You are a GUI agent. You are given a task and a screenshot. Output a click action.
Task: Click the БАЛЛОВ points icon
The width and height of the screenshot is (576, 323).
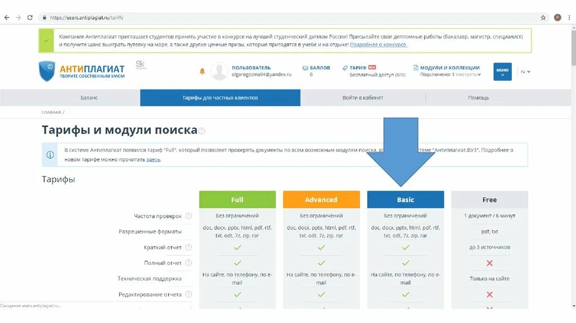tap(305, 68)
